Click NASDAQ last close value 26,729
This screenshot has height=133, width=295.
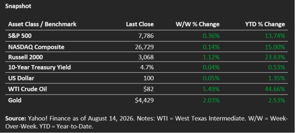pos(144,47)
